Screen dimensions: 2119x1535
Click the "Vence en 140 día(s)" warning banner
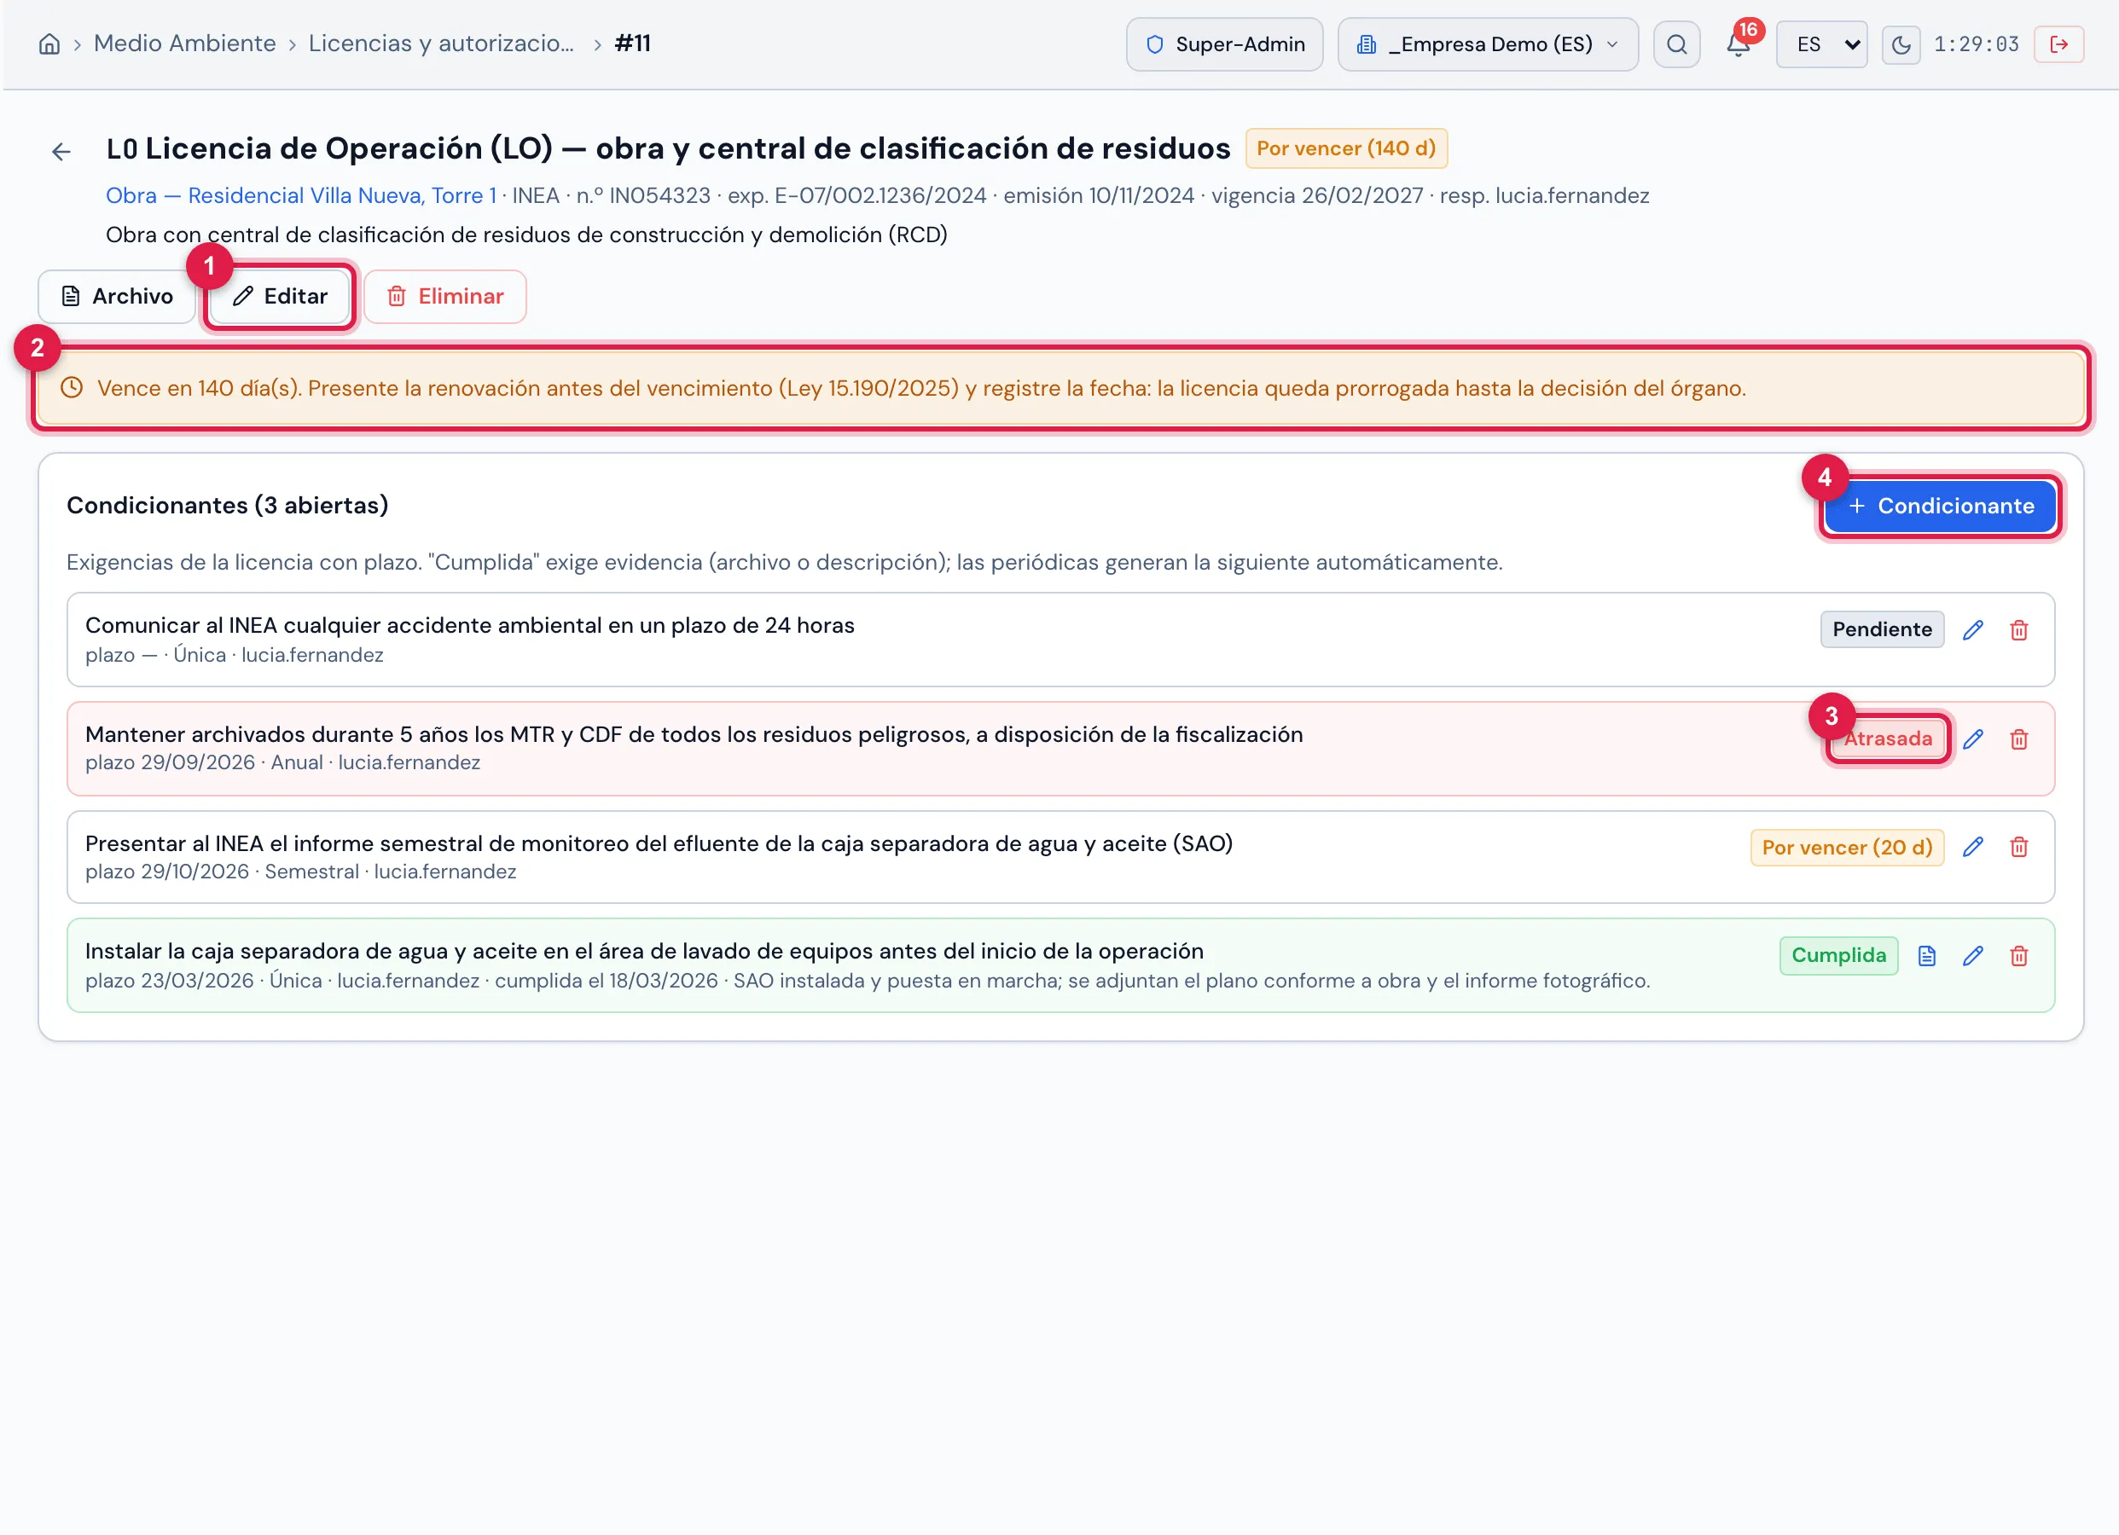(1060, 388)
